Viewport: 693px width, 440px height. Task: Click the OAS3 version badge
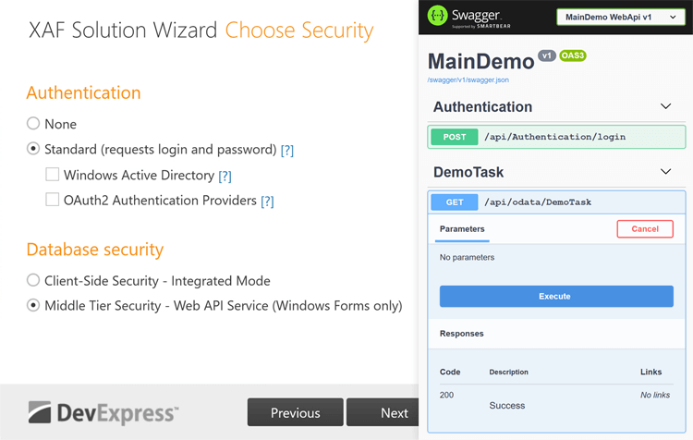(573, 56)
